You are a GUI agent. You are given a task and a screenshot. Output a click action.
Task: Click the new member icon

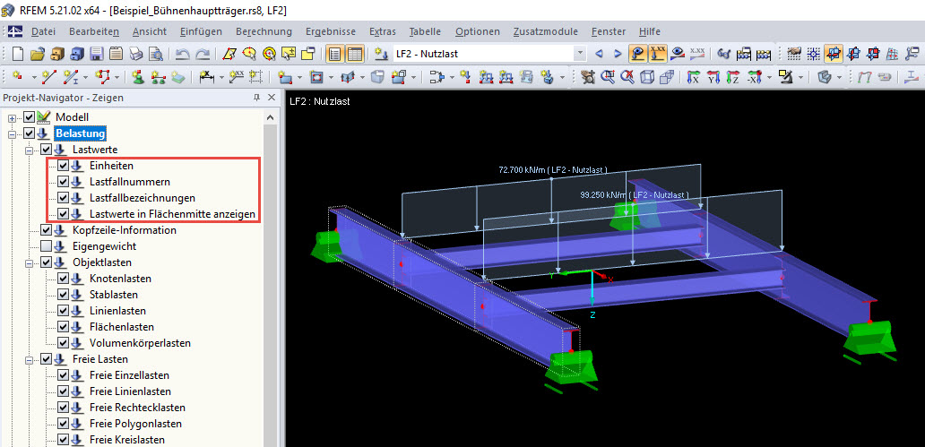click(71, 77)
